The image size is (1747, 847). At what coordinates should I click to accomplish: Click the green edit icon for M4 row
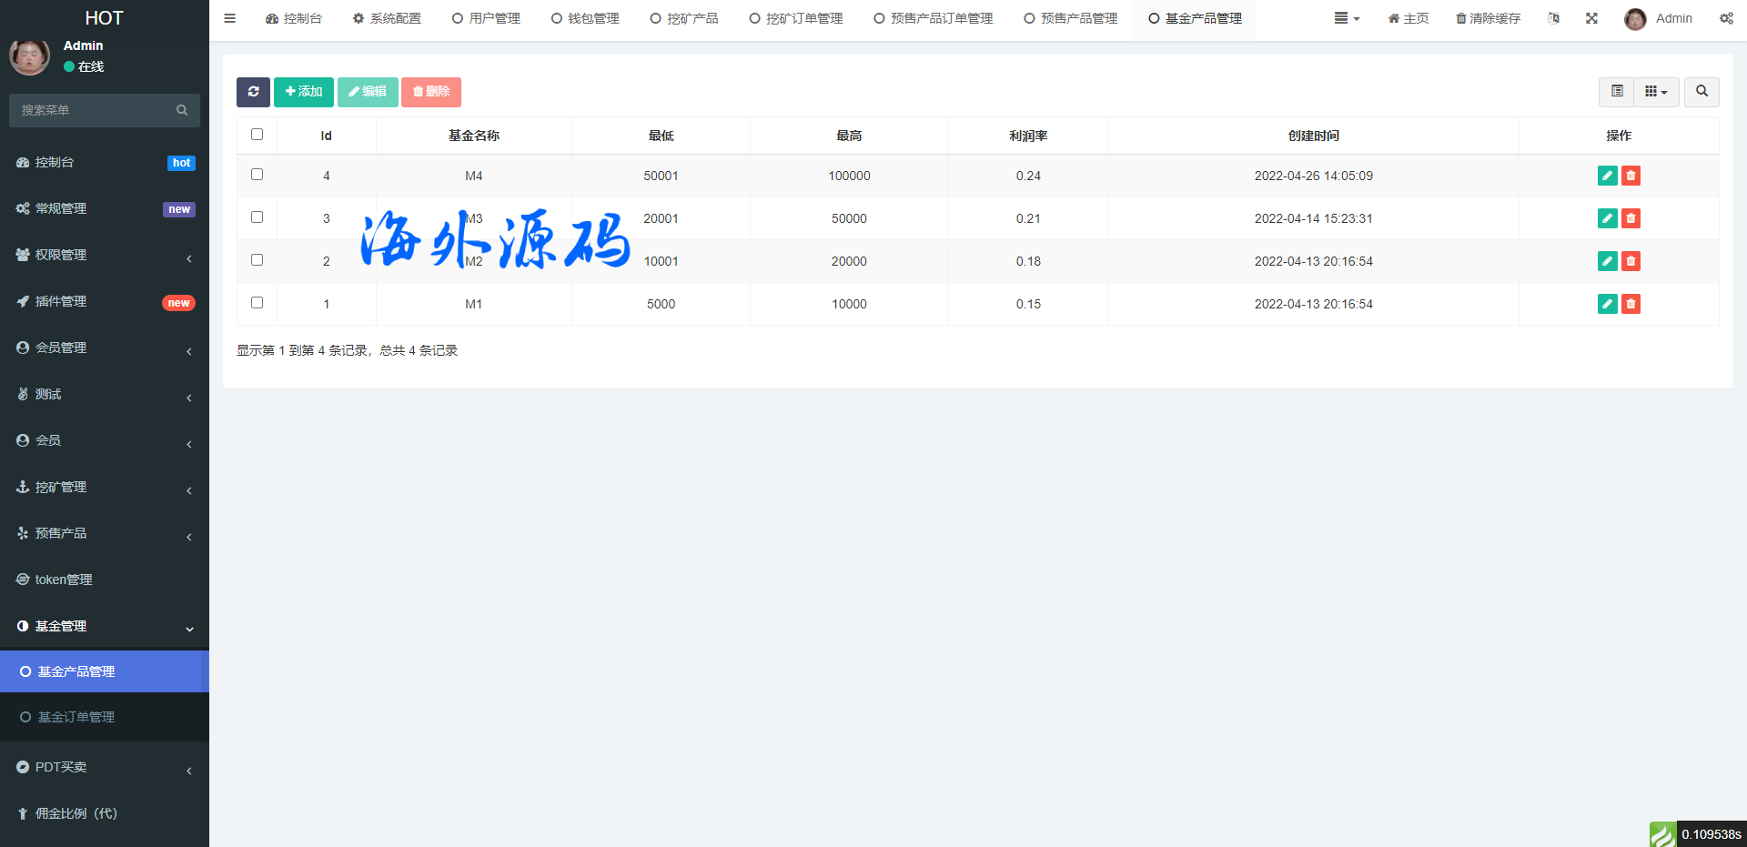click(1607, 176)
